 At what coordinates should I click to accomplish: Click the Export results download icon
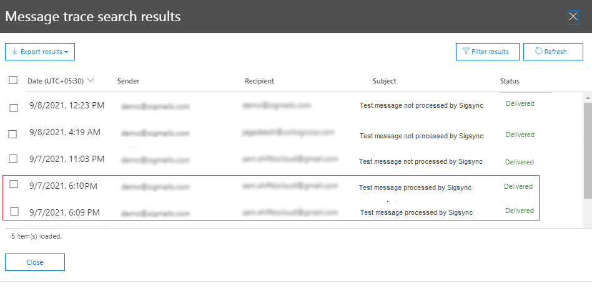pos(14,52)
